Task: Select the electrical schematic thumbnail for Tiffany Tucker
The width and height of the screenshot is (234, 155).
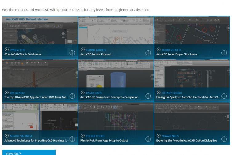Action: (x=192, y=74)
